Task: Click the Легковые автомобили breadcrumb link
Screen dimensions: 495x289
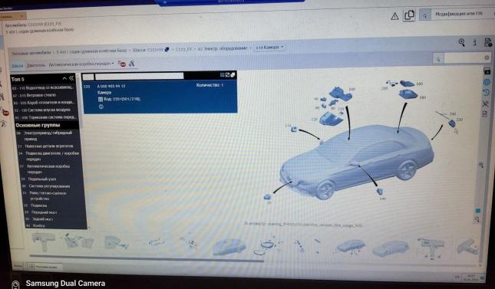Action: (31, 53)
